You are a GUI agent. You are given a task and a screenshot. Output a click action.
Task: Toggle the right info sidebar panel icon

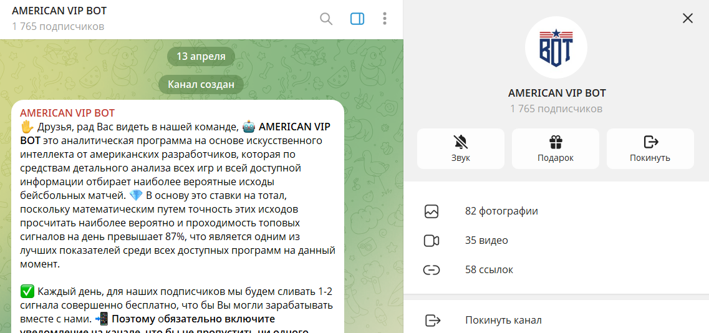pyautogui.click(x=357, y=19)
